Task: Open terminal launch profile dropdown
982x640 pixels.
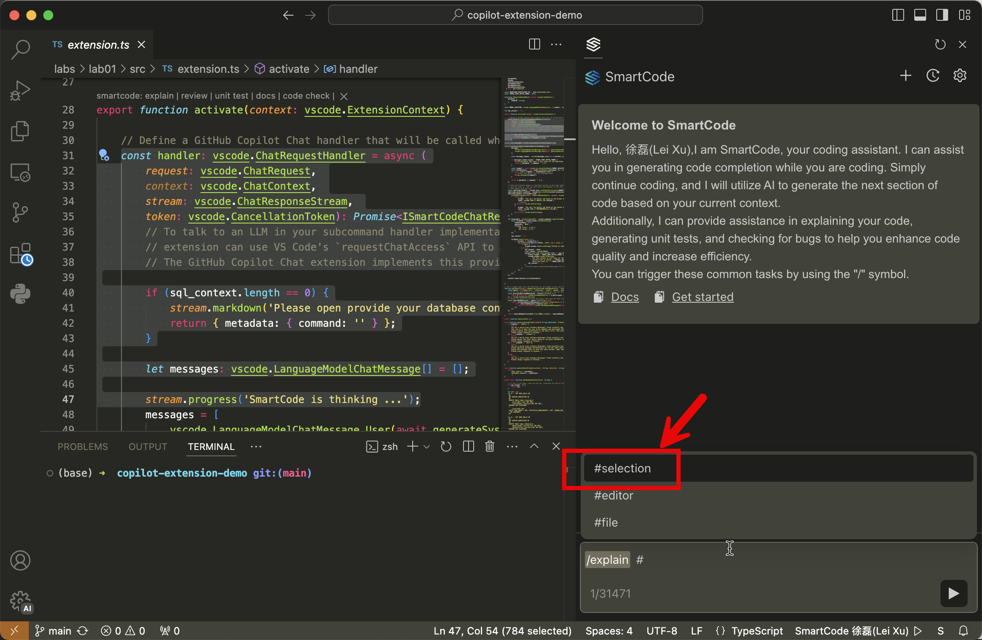Action: [x=427, y=447]
